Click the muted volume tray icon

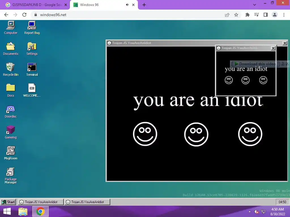coord(256,212)
